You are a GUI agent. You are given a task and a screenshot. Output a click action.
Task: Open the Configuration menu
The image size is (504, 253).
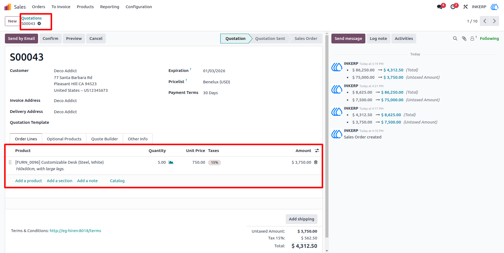coord(139,7)
